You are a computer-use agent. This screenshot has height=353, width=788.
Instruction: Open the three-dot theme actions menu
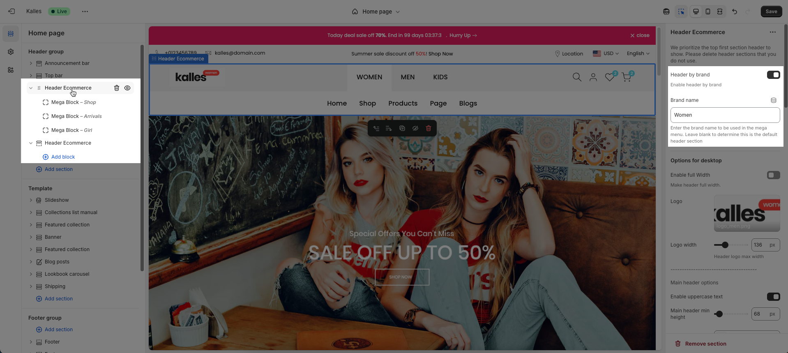coord(85,12)
